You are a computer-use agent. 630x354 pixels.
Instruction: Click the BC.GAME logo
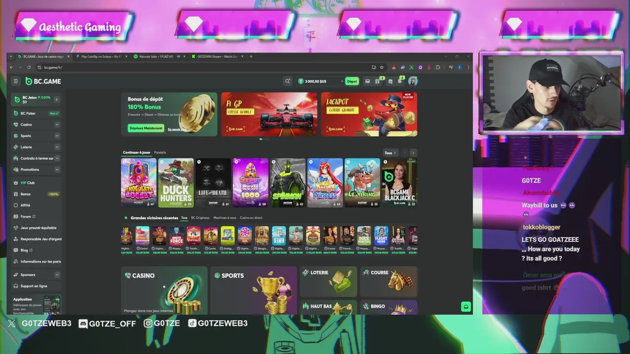coord(43,81)
